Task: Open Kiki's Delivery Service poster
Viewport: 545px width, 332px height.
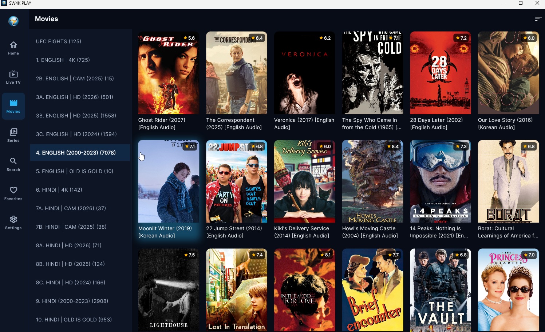Action: click(x=305, y=181)
